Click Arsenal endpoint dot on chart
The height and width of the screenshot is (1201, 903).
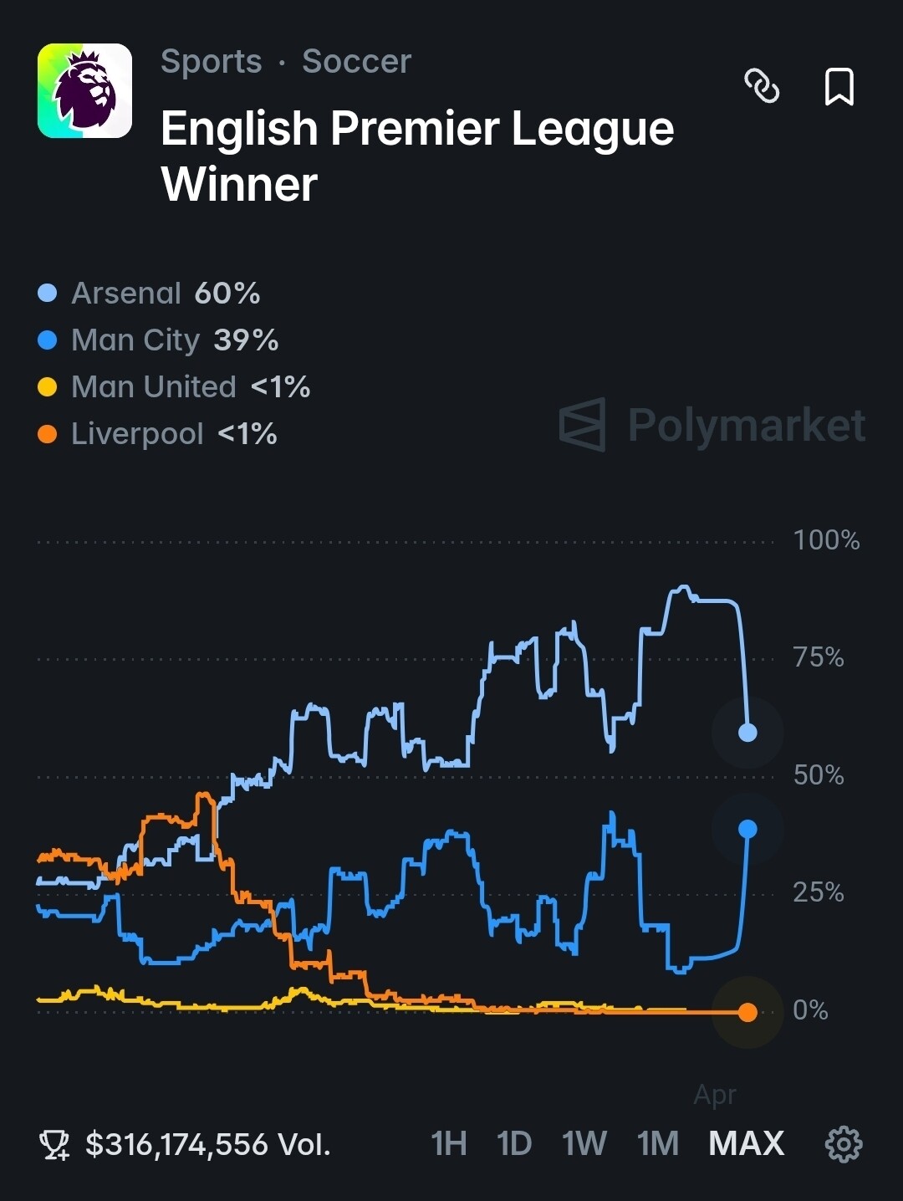point(747,733)
